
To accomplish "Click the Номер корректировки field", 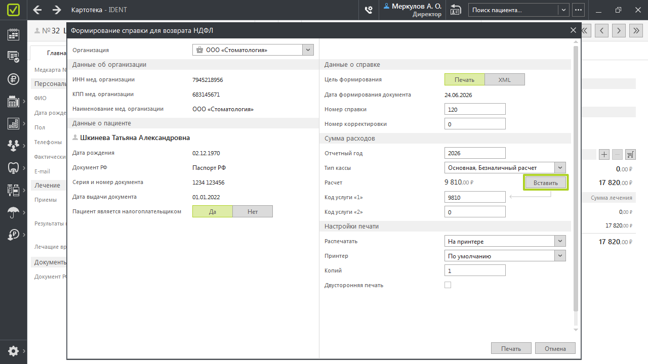I will pyautogui.click(x=475, y=124).
